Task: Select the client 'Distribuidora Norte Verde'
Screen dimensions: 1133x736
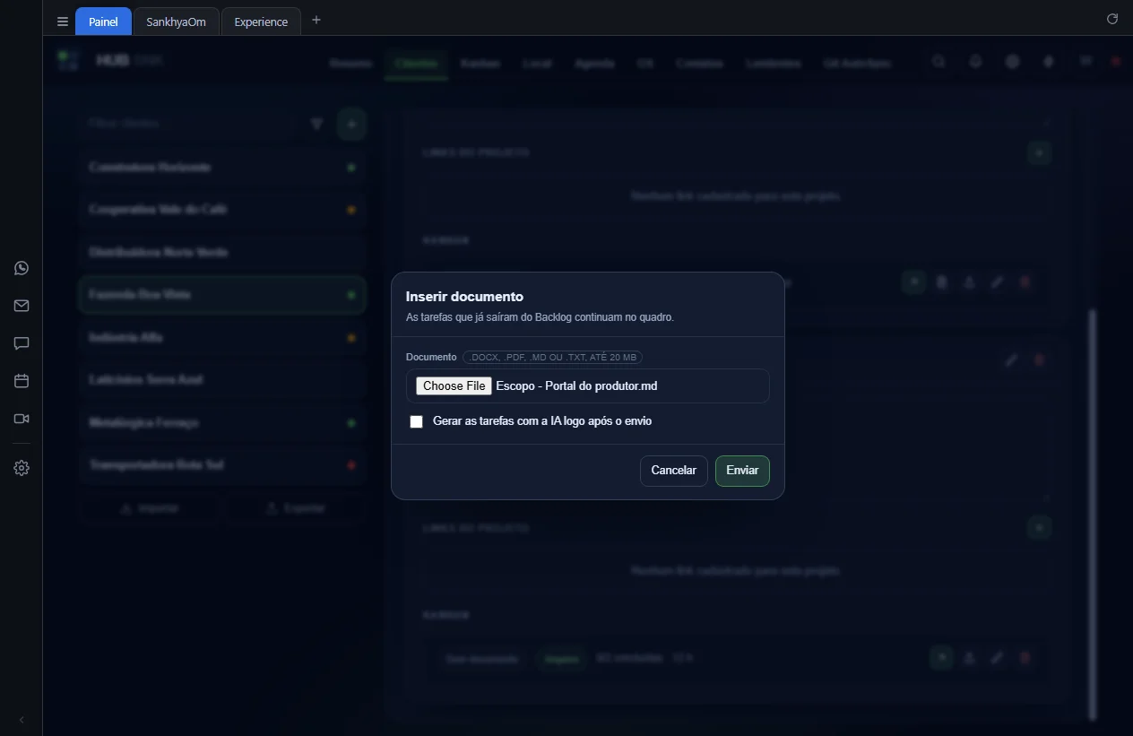Action: pyautogui.click(x=222, y=253)
